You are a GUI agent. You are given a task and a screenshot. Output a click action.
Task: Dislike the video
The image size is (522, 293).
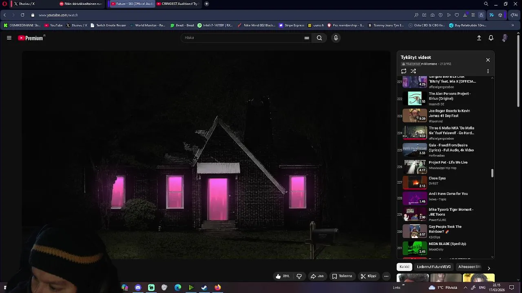tap(299, 276)
